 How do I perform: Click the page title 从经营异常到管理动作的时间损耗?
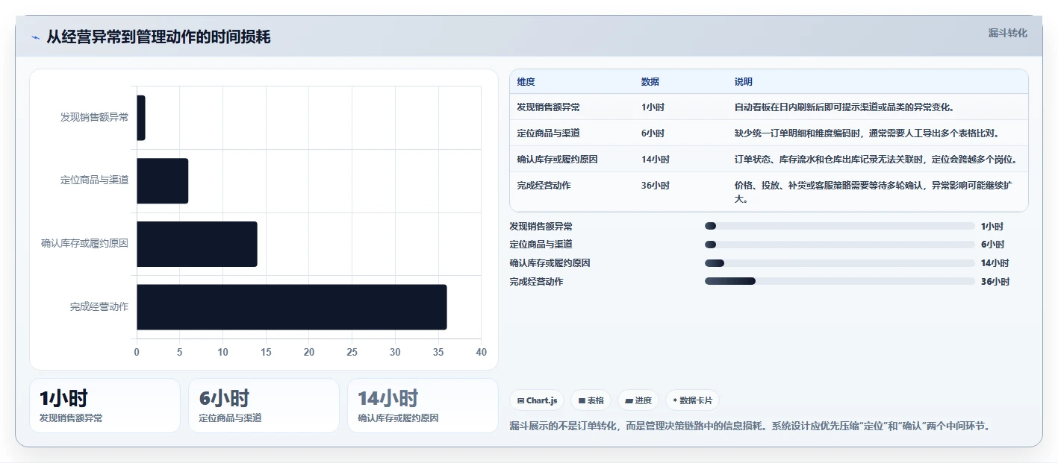click(158, 37)
